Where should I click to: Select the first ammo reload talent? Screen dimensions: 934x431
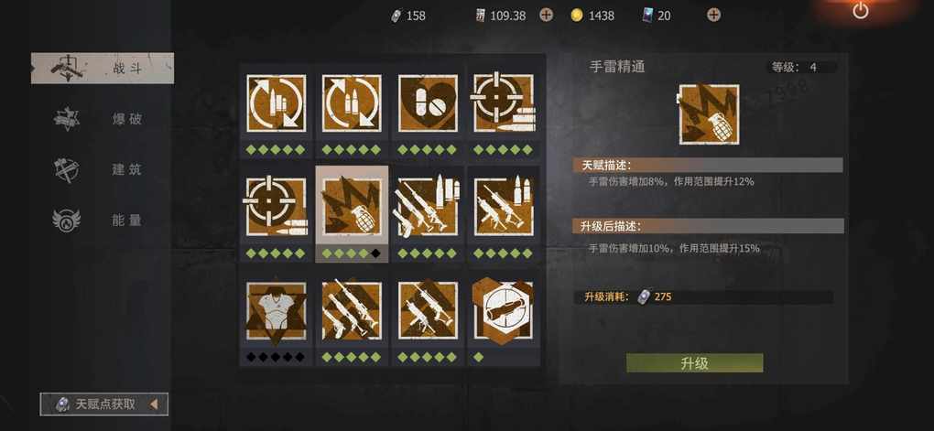276,103
